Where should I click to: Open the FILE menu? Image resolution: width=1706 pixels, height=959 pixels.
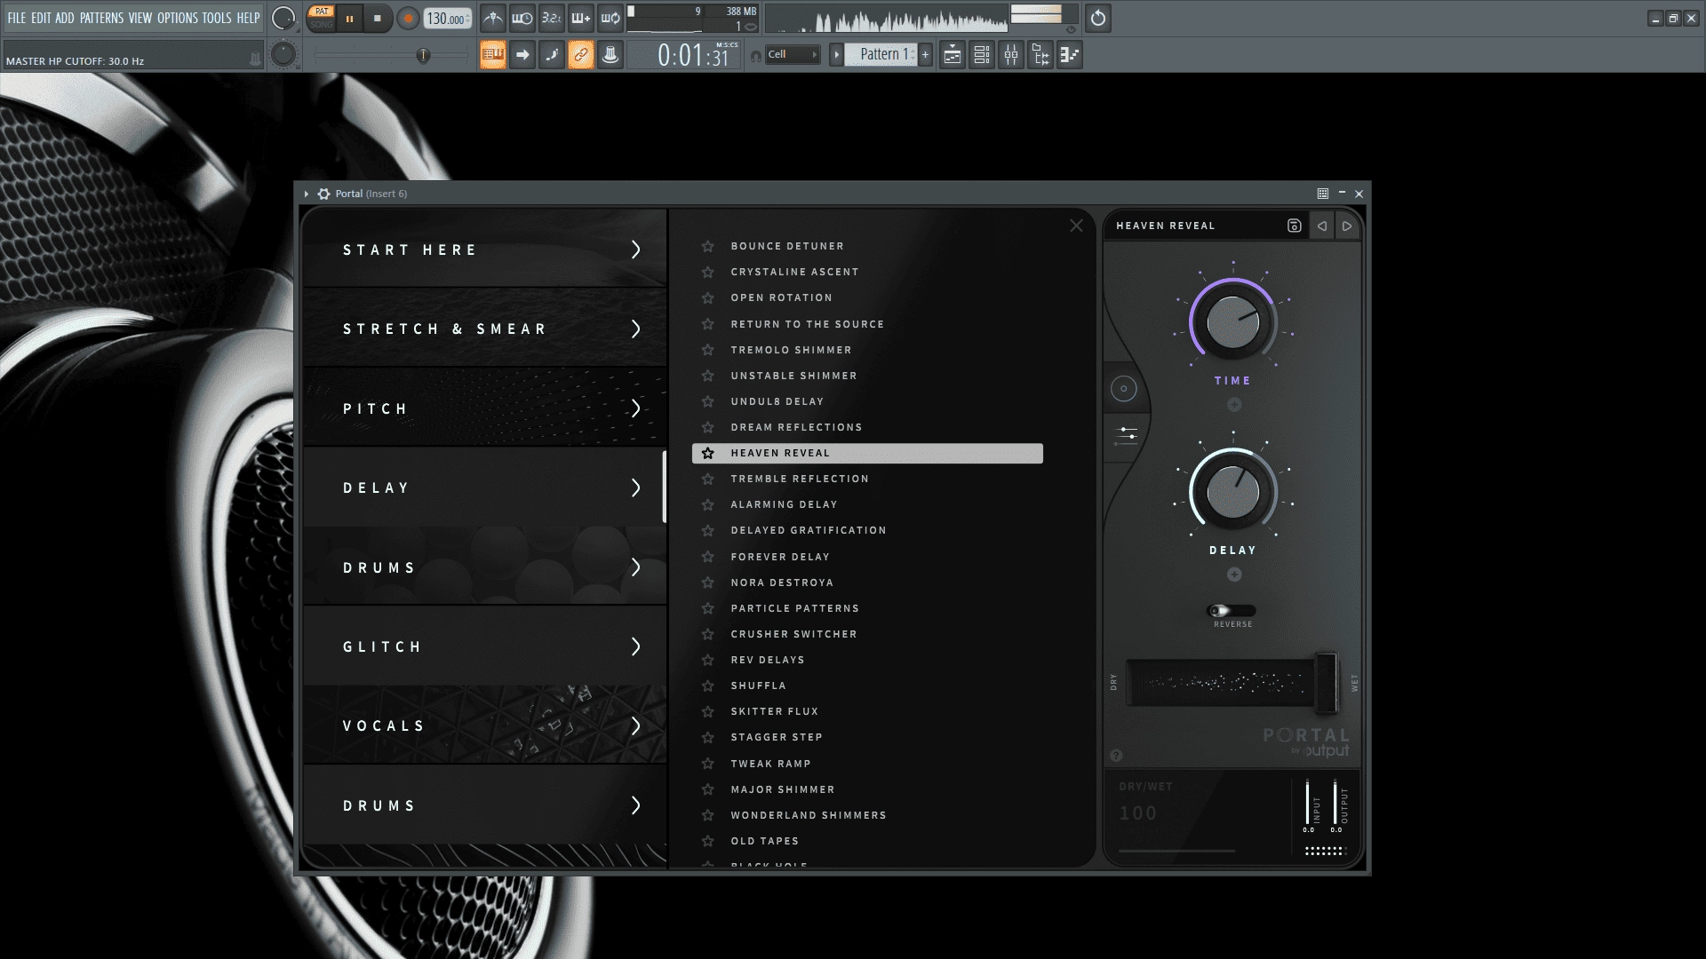point(17,18)
